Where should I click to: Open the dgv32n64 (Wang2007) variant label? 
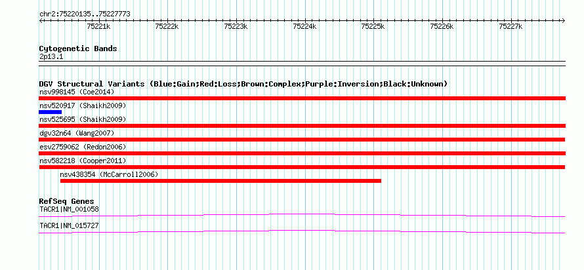pyautogui.click(x=77, y=133)
